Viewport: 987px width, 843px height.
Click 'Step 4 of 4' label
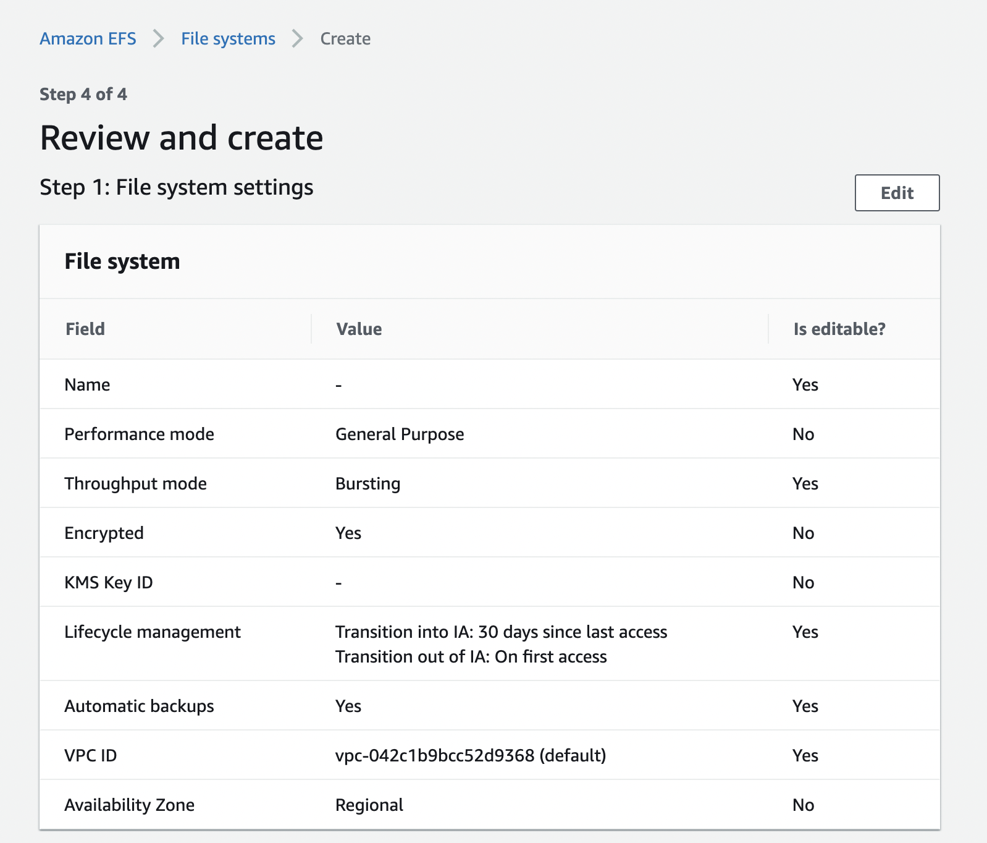(x=83, y=94)
